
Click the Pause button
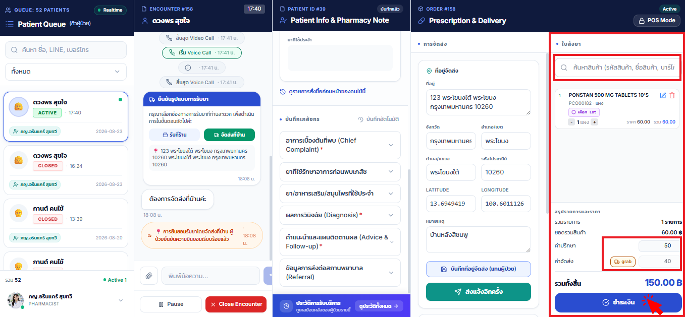click(171, 304)
